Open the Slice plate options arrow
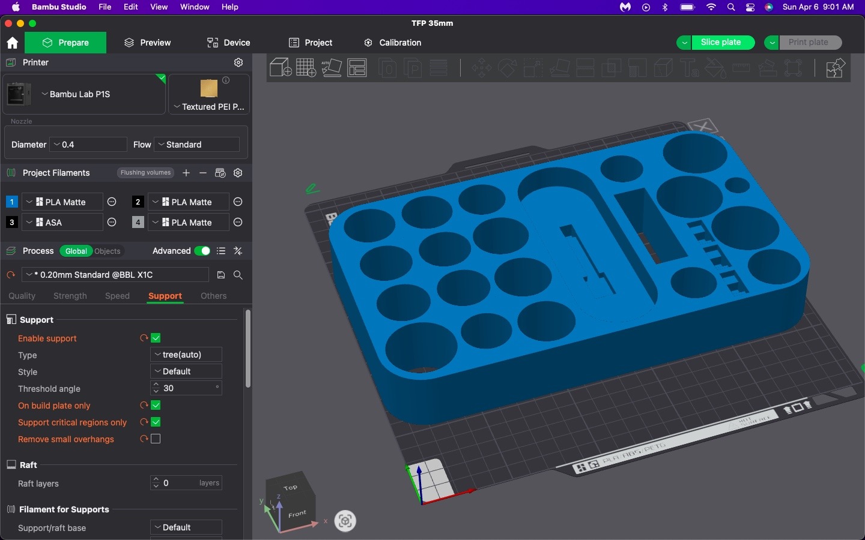 [684, 43]
